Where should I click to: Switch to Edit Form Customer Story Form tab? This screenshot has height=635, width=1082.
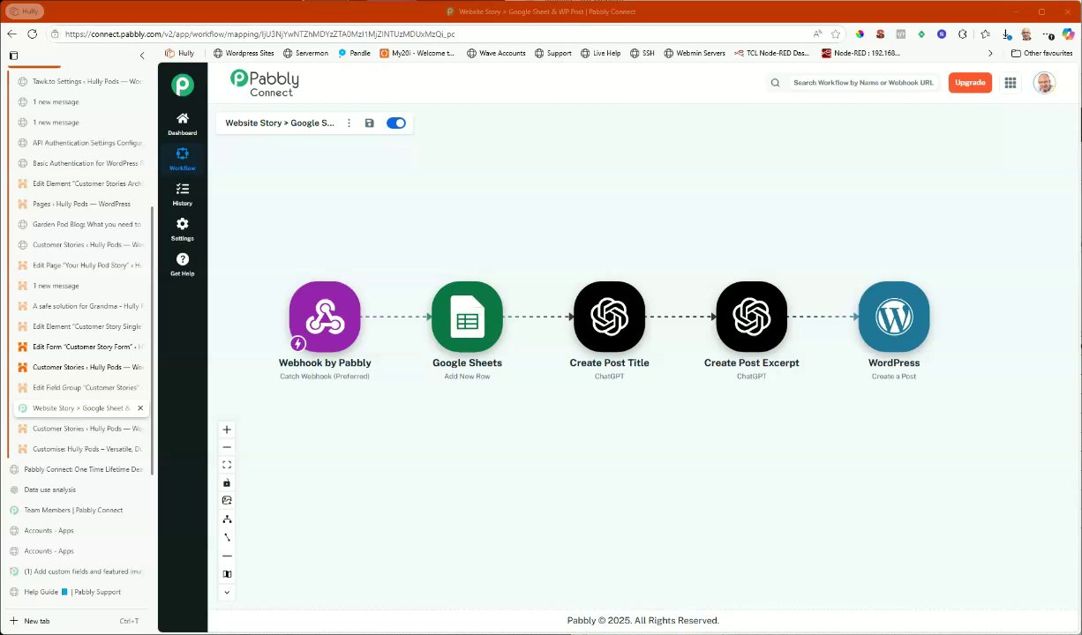click(x=81, y=347)
